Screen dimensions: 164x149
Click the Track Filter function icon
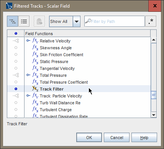click(x=35, y=89)
